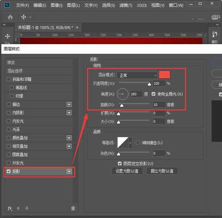Click the trash icon to delete effect
222x218 pixels.
(x=73, y=208)
